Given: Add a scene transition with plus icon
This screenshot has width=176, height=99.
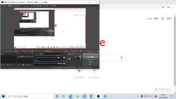Looking at the screenshot, I should click(x=75, y=57).
